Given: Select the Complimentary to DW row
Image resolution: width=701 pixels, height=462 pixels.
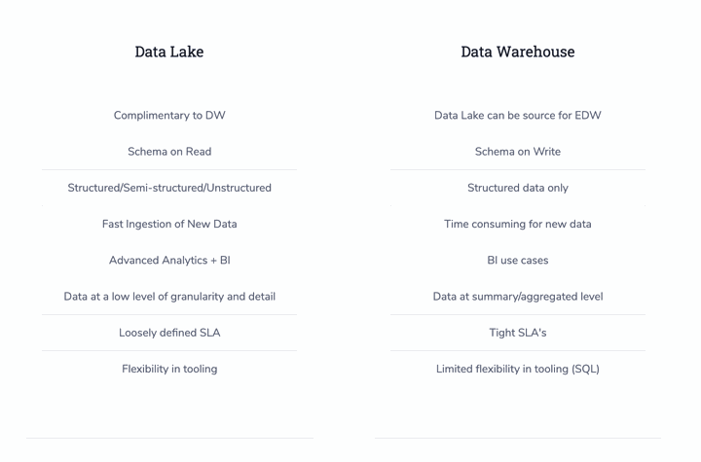Looking at the screenshot, I should (x=169, y=116).
